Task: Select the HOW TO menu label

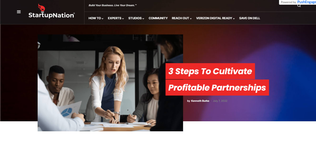Action: click(x=95, y=18)
